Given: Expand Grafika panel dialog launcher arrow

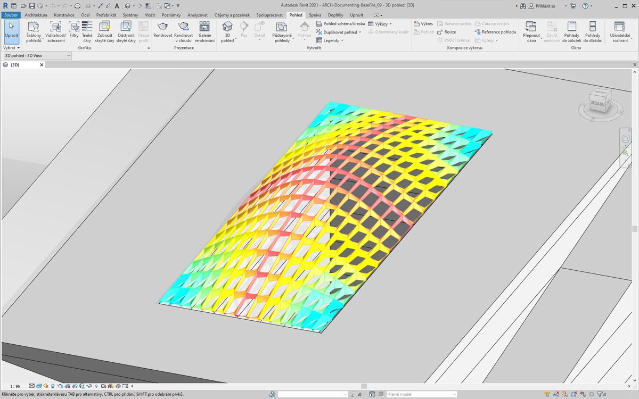Looking at the screenshot, I should pos(149,48).
